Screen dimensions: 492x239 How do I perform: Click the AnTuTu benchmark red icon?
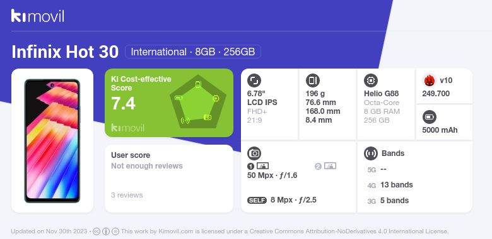[430, 81]
